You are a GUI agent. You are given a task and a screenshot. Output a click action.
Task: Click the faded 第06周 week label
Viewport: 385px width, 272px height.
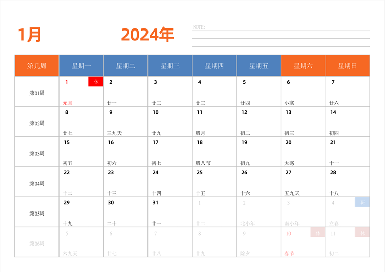click(37, 244)
